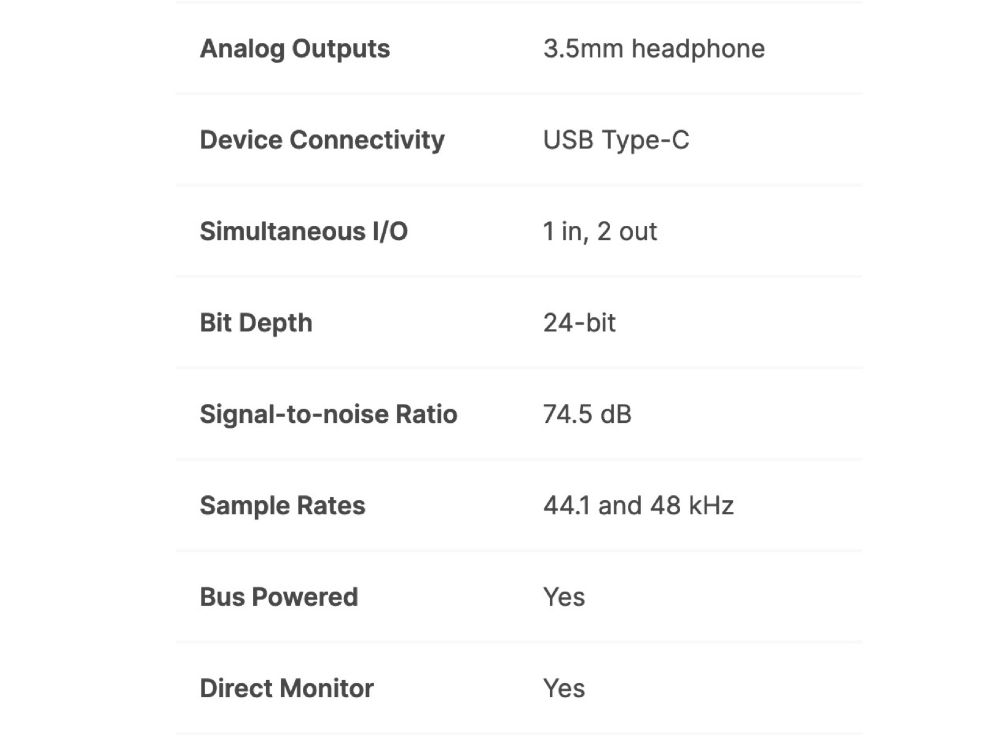Click the Simultaneous I/O label
The width and height of the screenshot is (983, 753).
click(x=304, y=232)
